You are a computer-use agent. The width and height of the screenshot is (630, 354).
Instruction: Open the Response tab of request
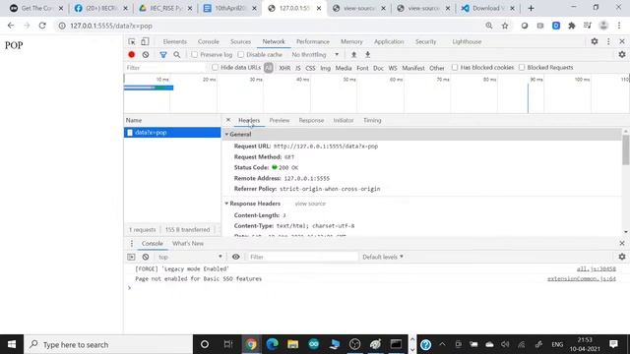(311, 120)
